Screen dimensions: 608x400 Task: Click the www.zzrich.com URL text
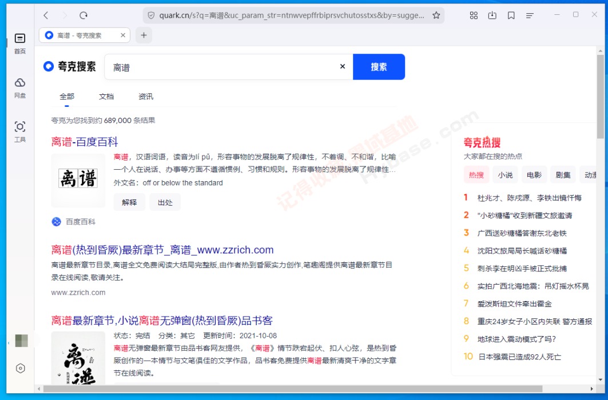tap(78, 293)
